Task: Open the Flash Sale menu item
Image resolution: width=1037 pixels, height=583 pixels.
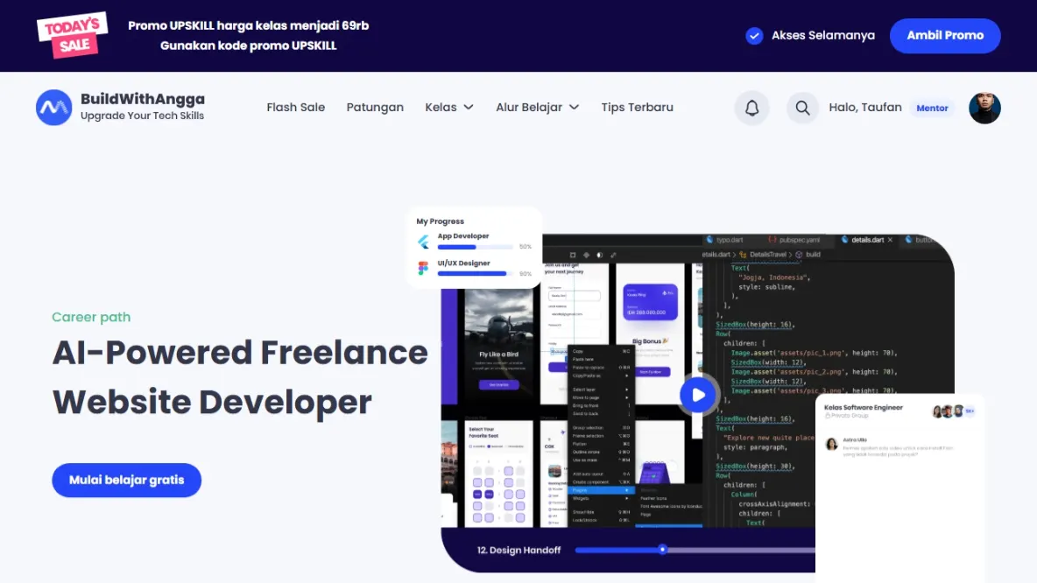Action: [295, 107]
